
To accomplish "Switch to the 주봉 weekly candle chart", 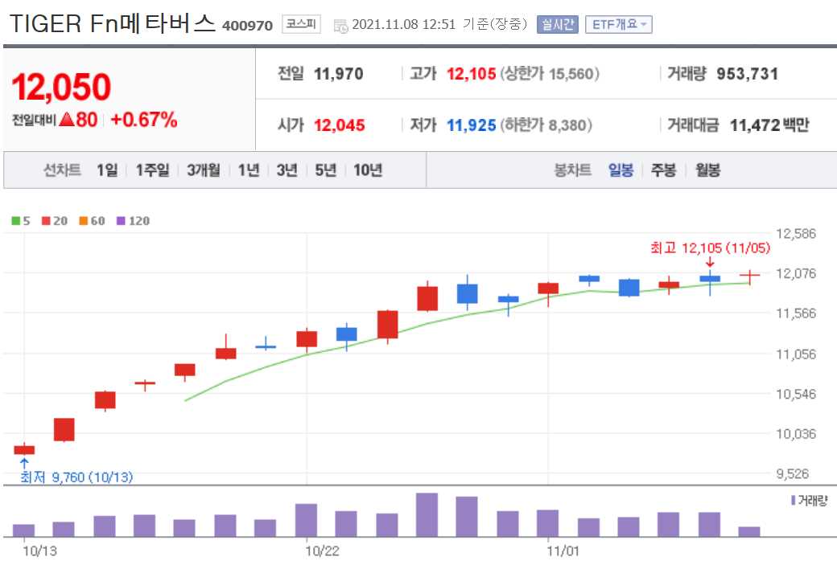I will (663, 170).
